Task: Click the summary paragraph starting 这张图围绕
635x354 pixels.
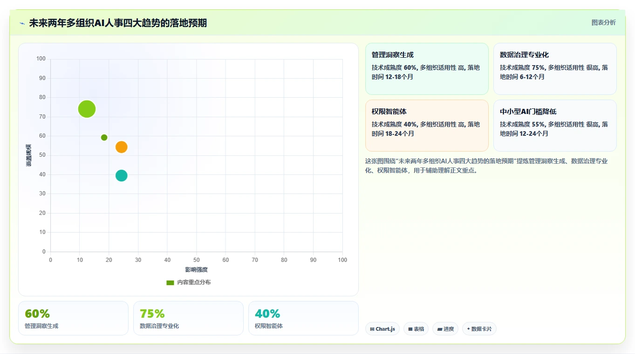Action: click(x=486, y=166)
